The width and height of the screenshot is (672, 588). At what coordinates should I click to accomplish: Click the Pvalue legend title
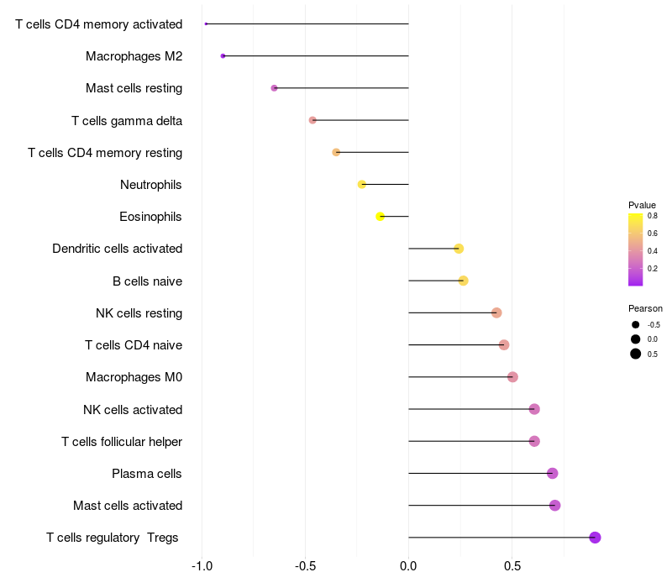642,205
